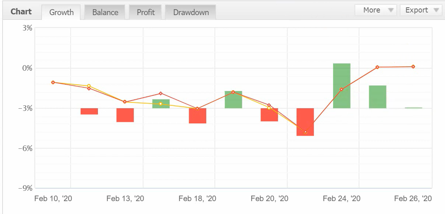This screenshot has height=214, width=445.
Task: Click the first red bar after Feb 10
Action: click(89, 111)
